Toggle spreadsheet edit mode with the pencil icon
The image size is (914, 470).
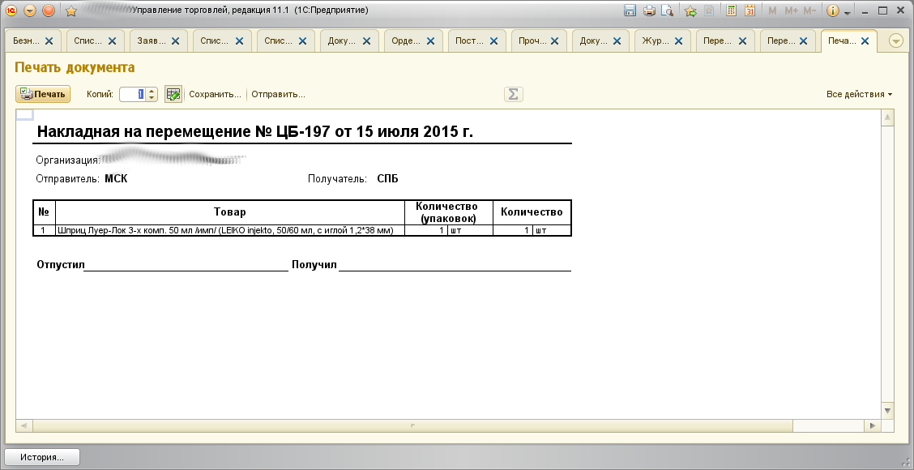[x=173, y=94]
